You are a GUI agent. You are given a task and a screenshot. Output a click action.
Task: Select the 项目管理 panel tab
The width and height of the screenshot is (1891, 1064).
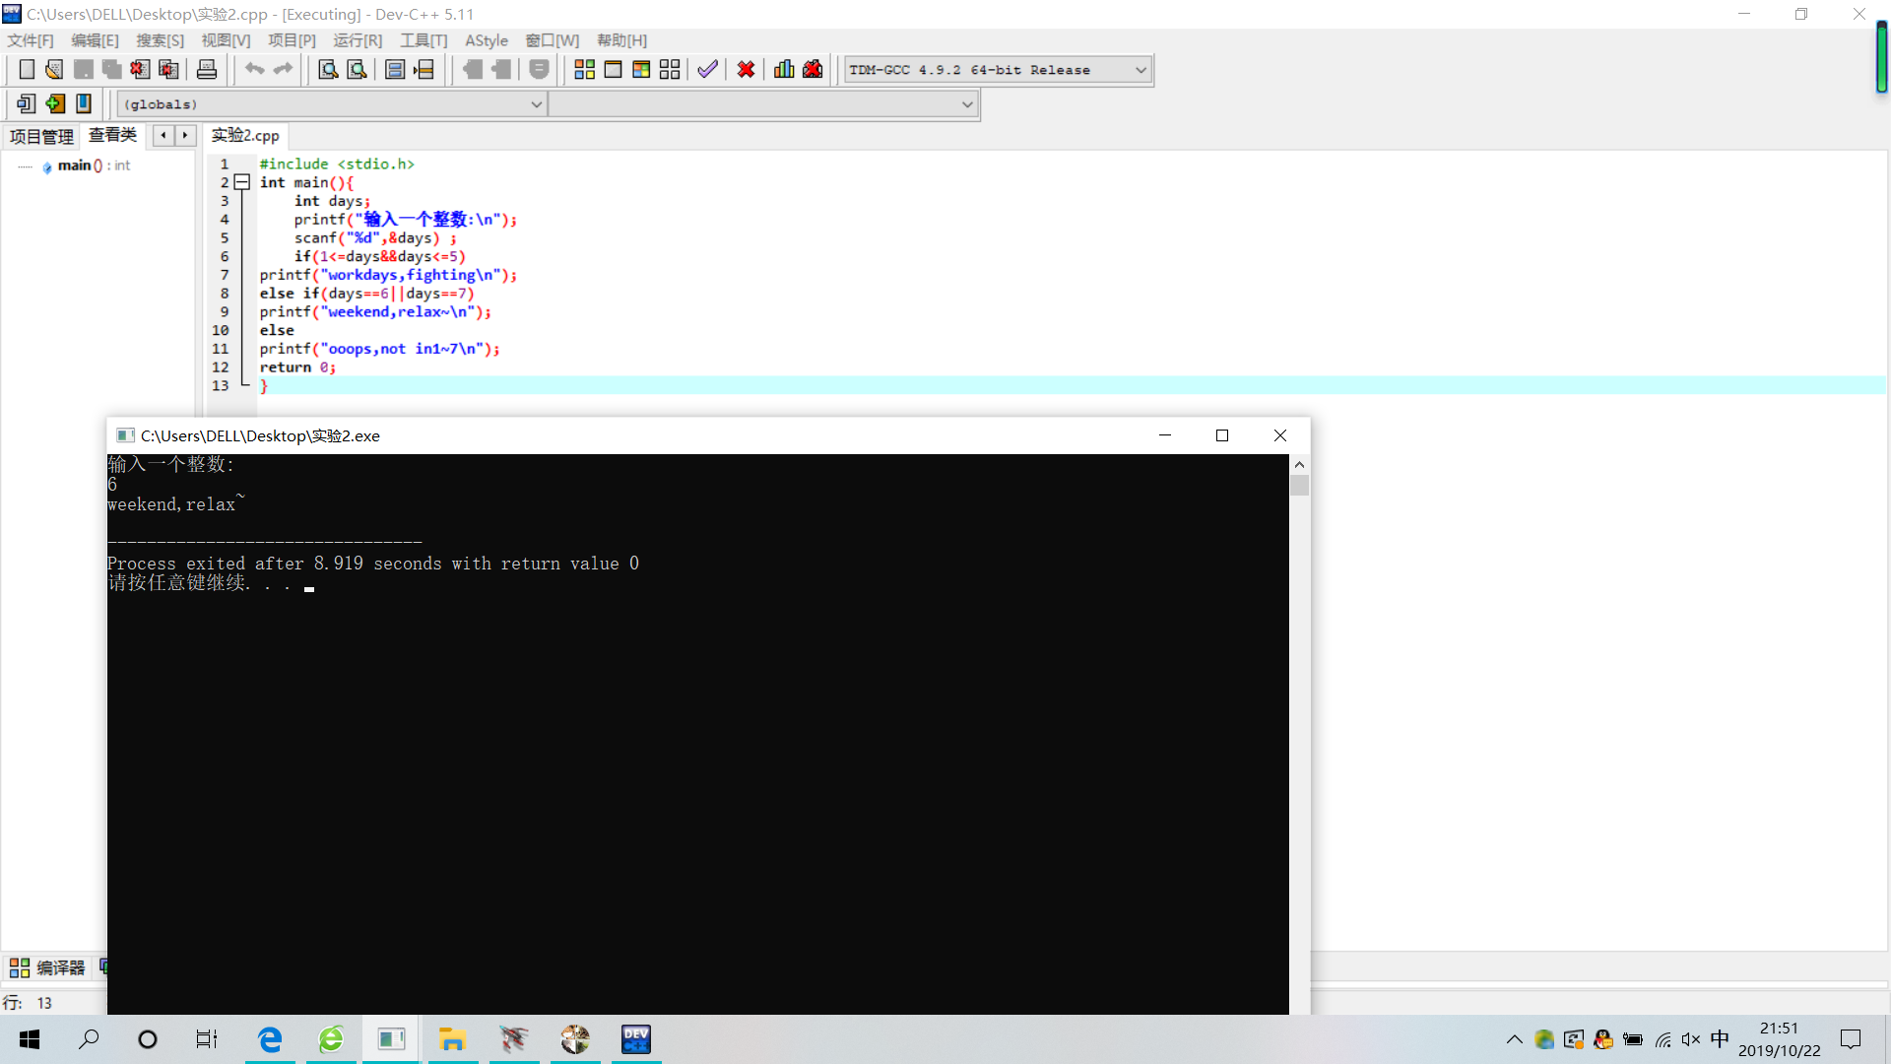[x=41, y=136]
